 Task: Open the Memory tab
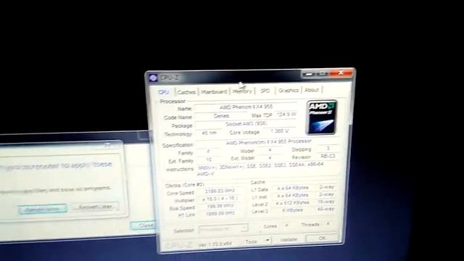(242, 91)
